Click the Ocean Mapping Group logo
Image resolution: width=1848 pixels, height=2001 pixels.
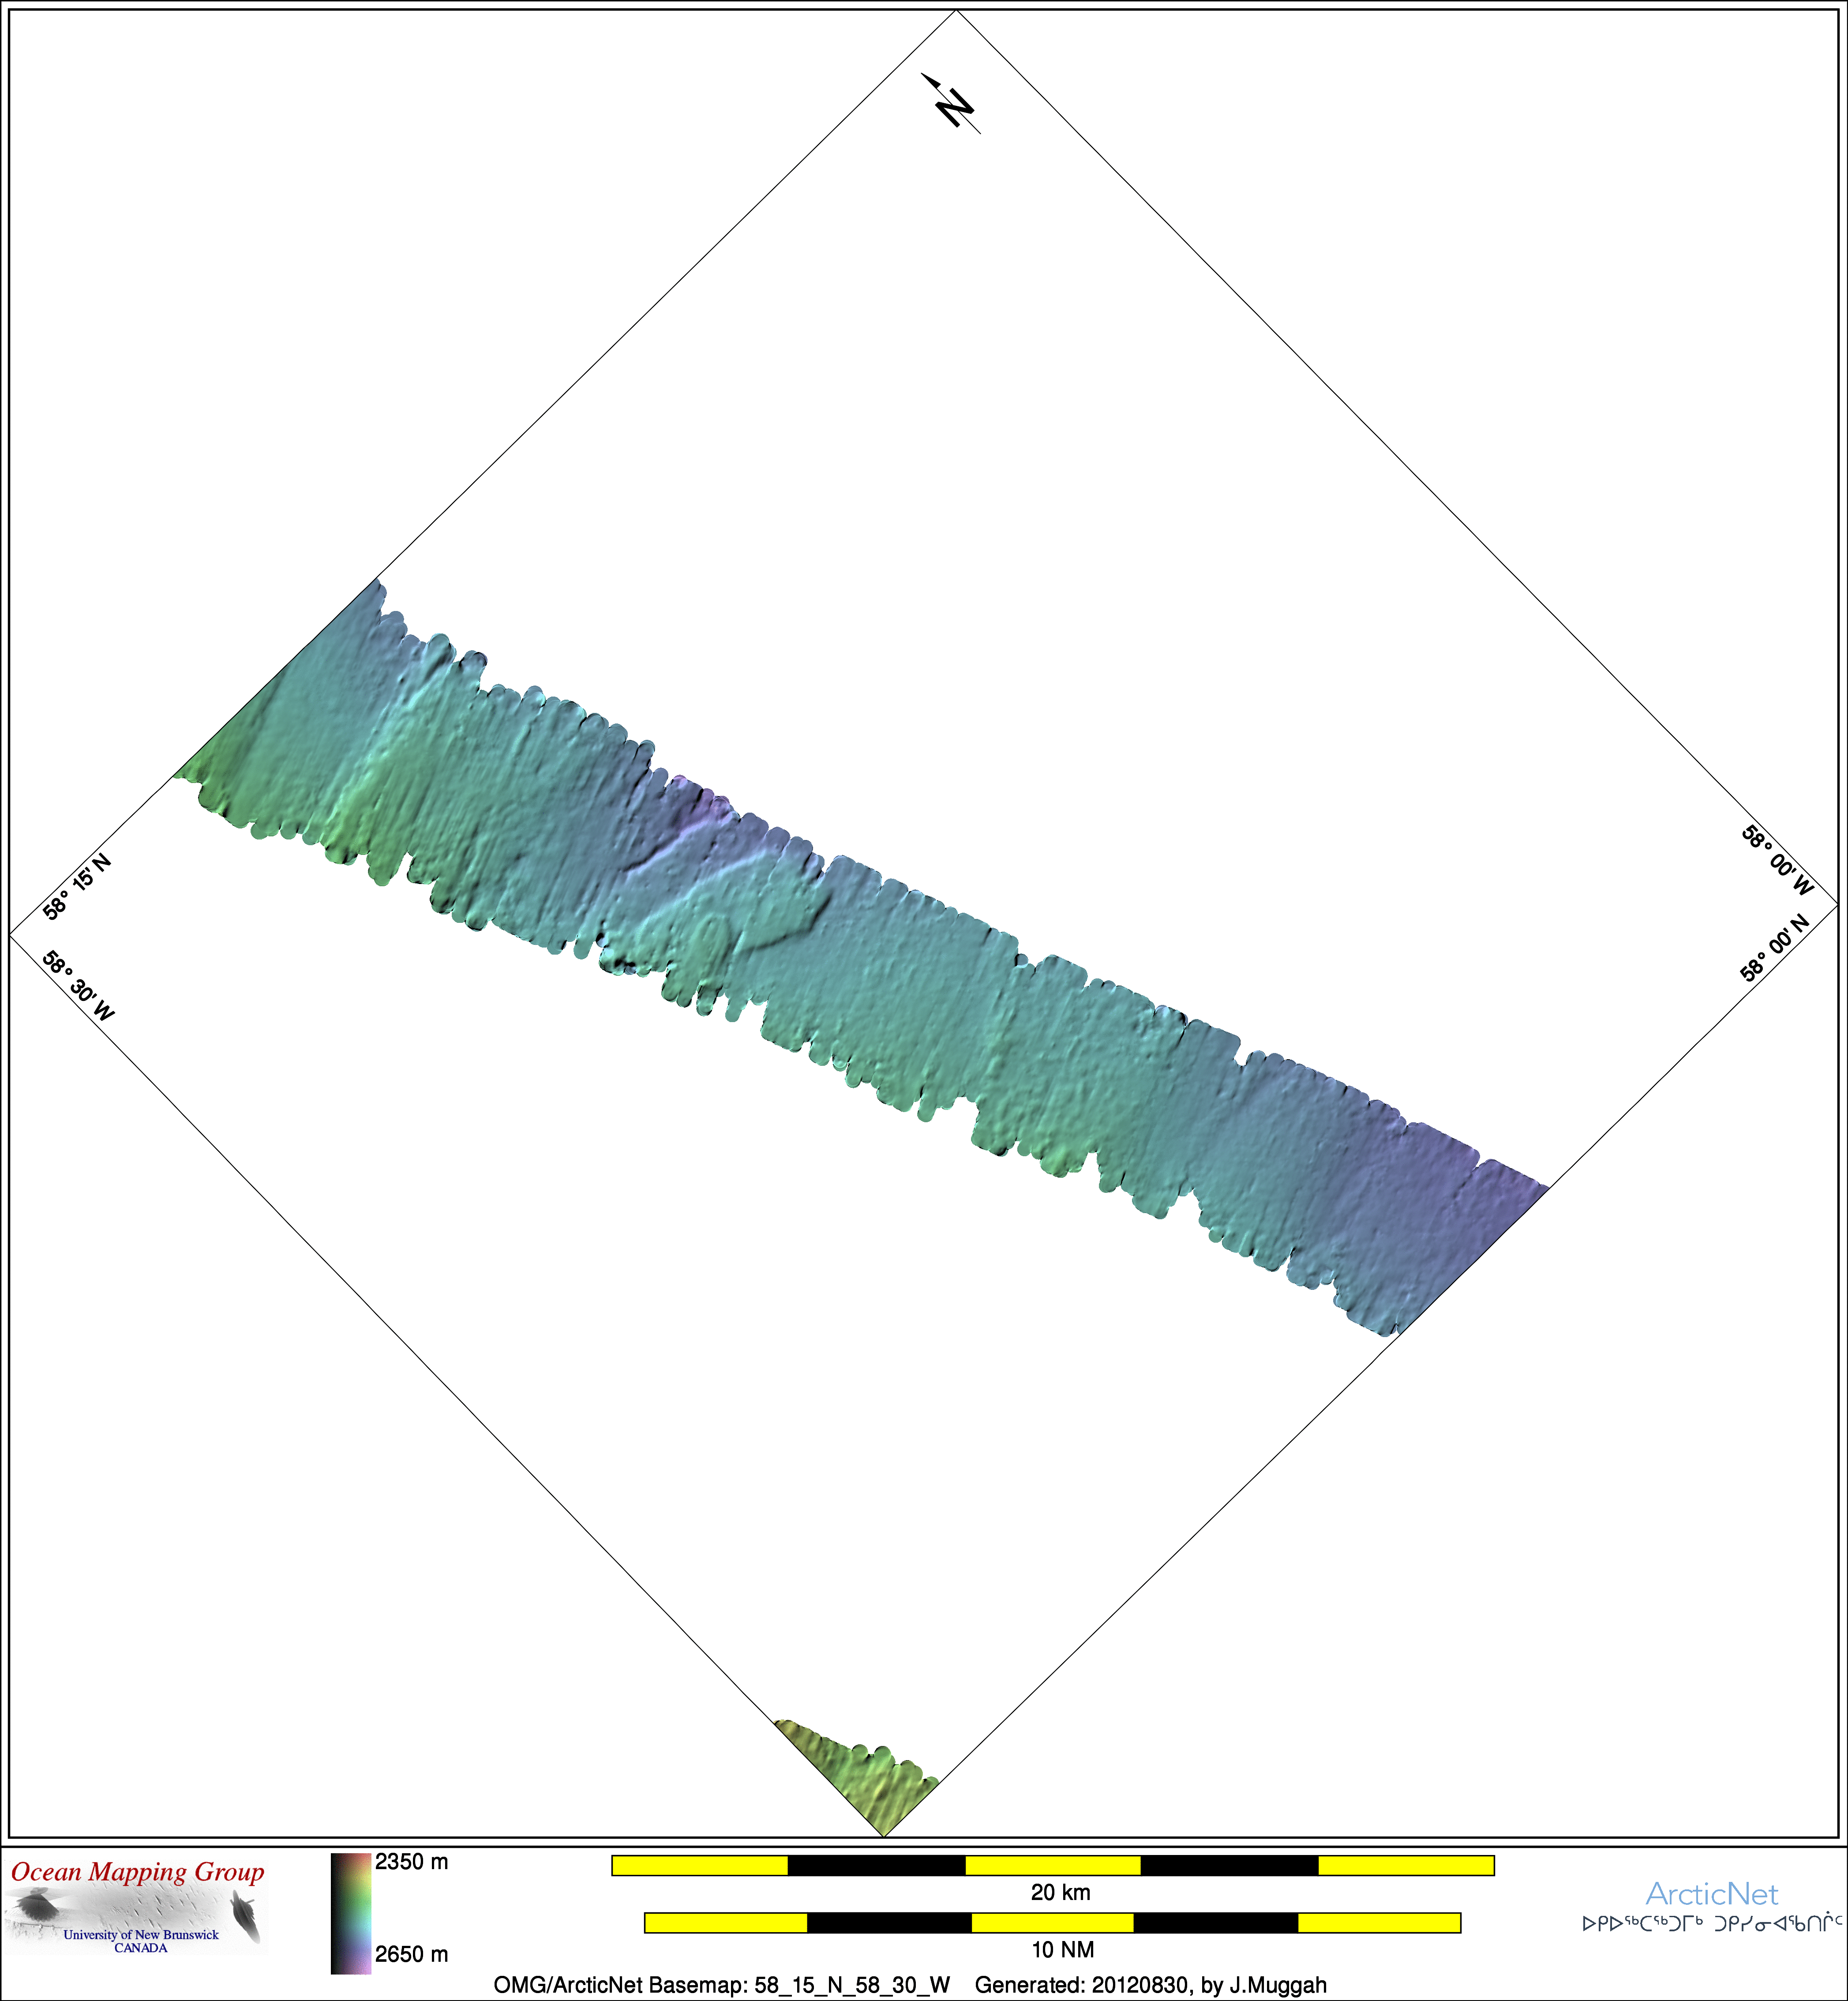coord(137,1904)
